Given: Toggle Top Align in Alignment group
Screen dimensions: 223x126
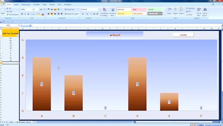Looking at the screenshot, I should click(x=49, y=10).
